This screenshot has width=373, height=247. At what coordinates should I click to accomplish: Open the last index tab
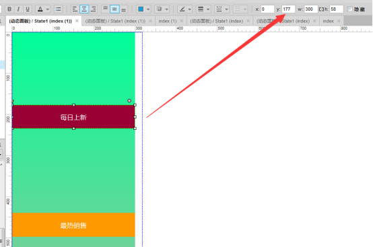coord(329,21)
